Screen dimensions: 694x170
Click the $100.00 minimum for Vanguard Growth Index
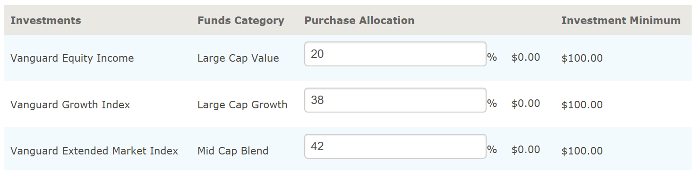tap(582, 105)
